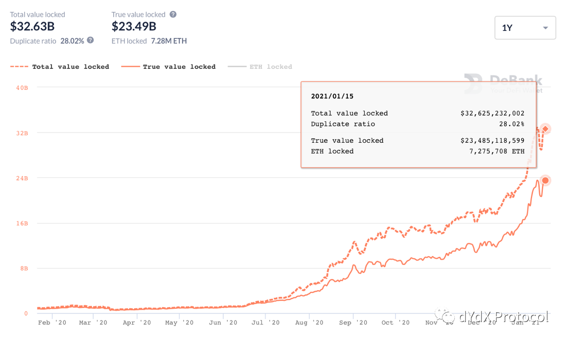Click the 2021/01/15 date in the tooltip
Image resolution: width=567 pixels, height=340 pixels.
(332, 96)
